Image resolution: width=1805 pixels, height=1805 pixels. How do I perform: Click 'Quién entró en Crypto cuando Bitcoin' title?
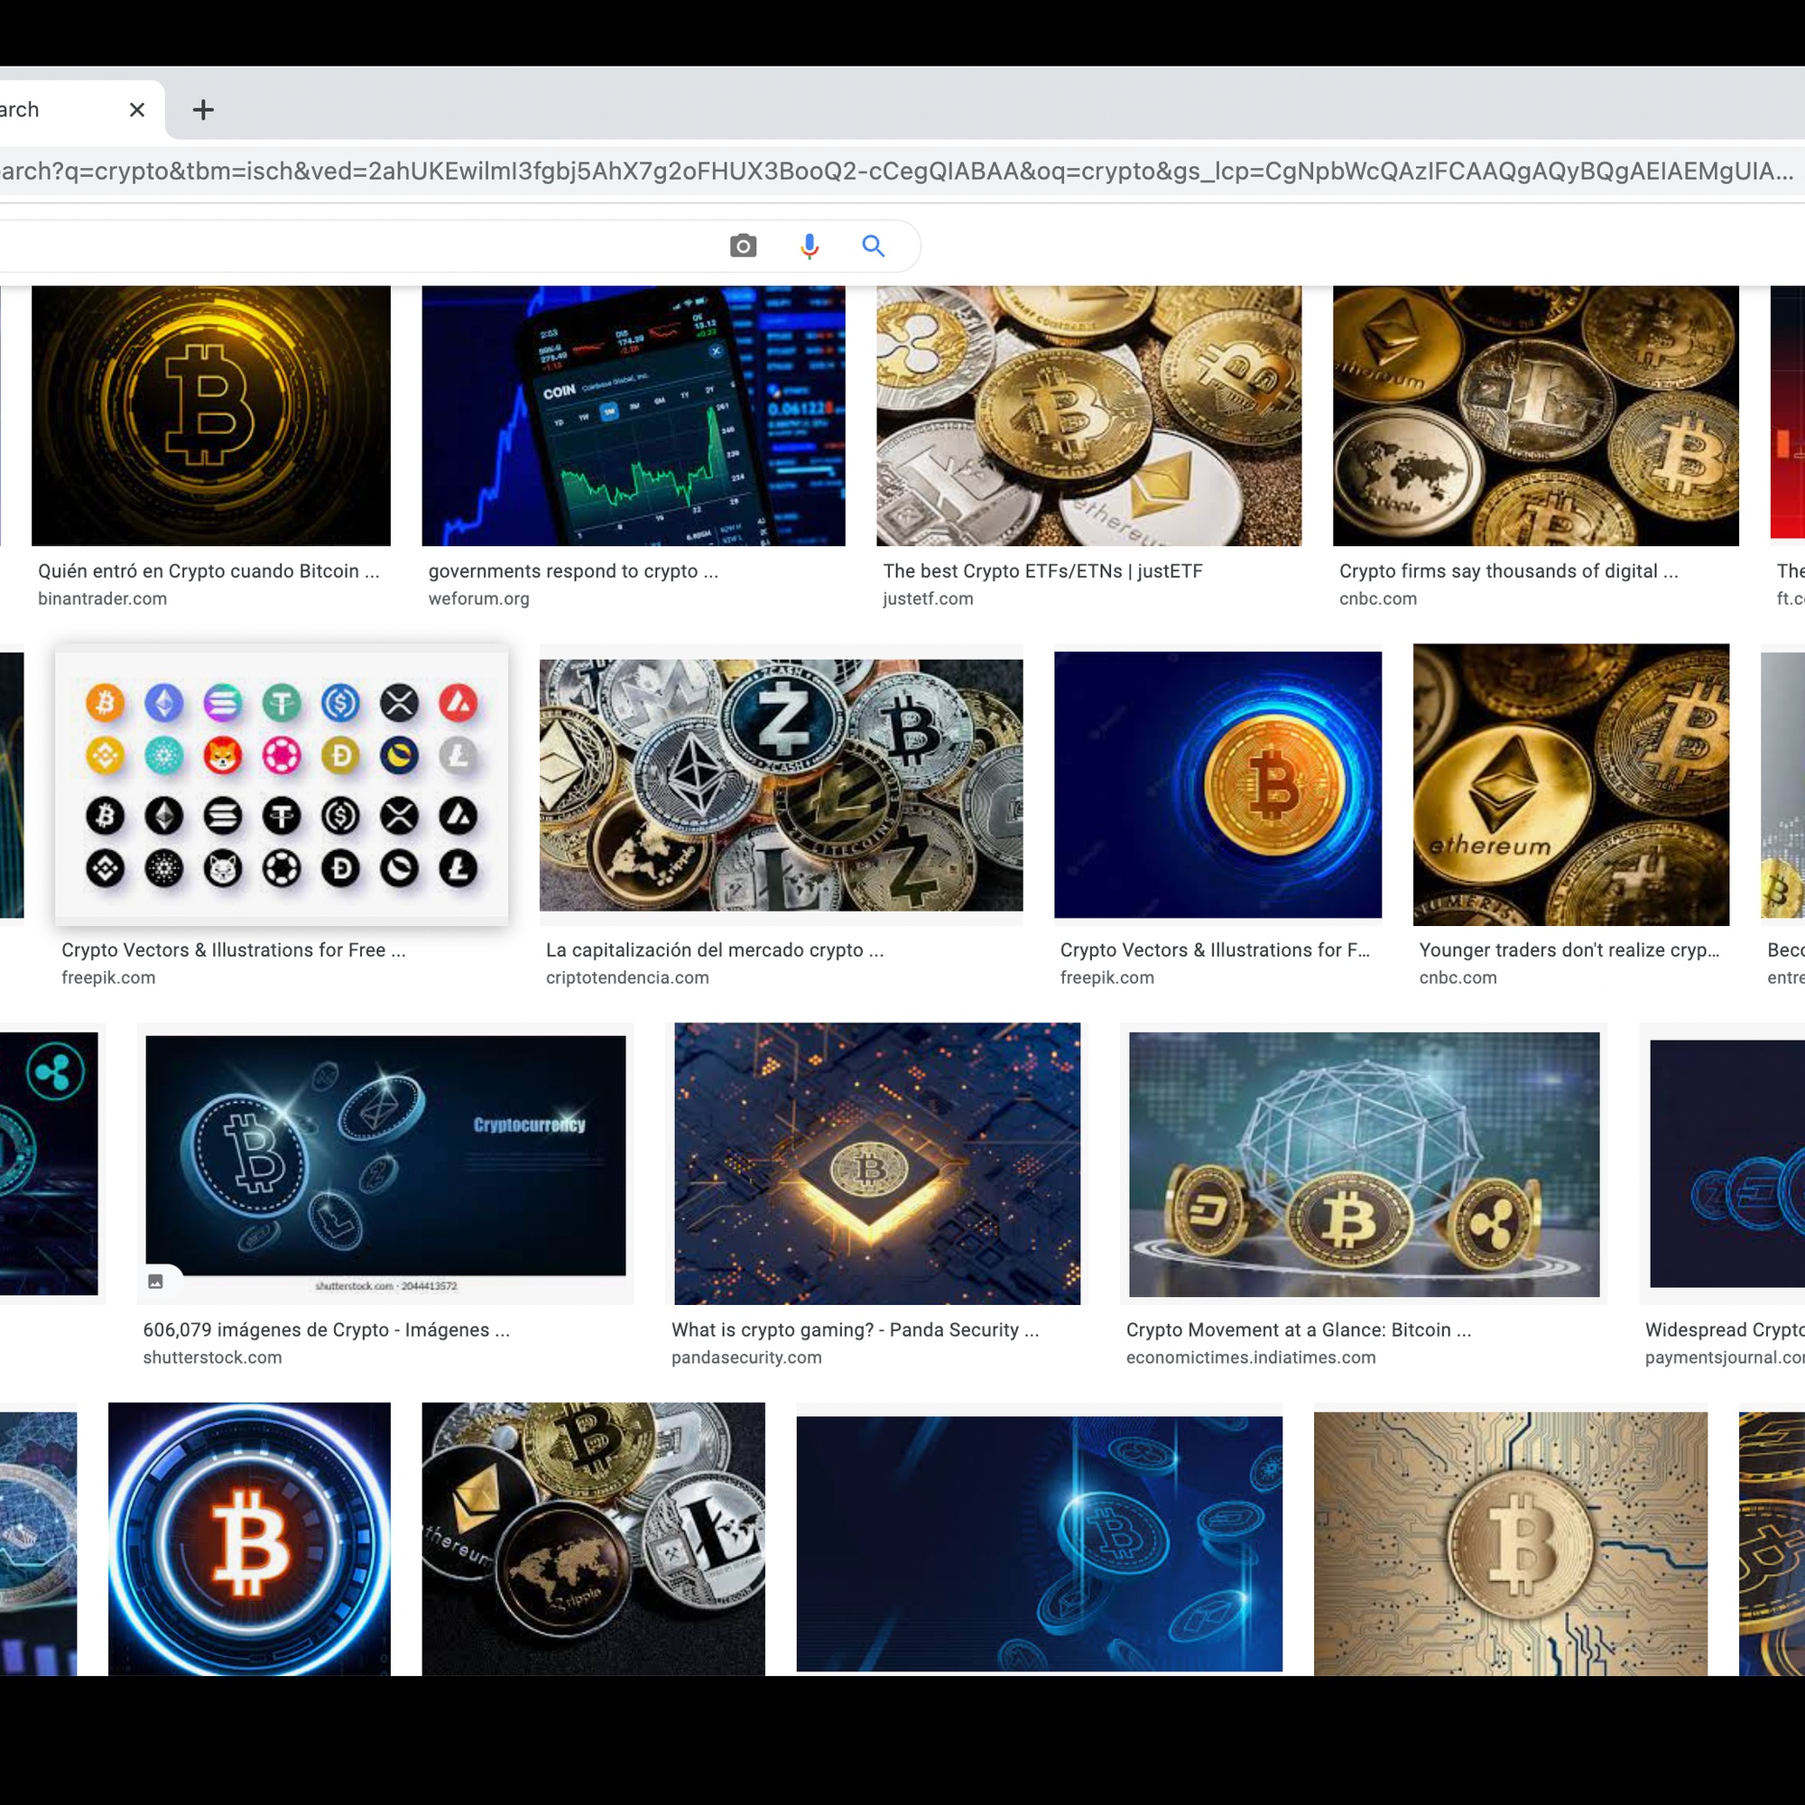(x=208, y=571)
